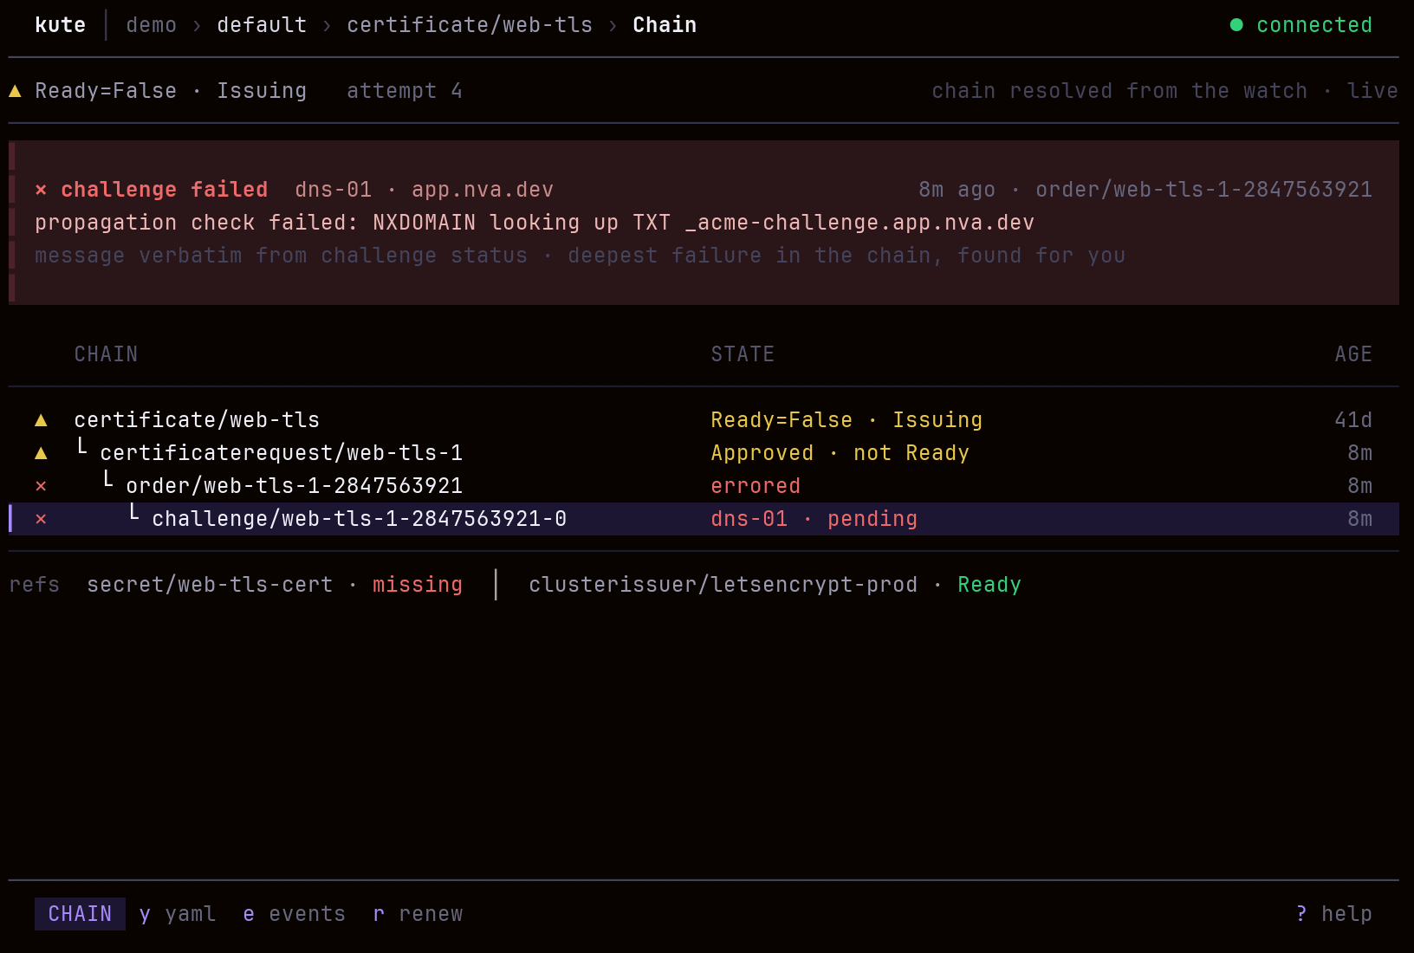Switch to the CHAIN tab in footer
Viewport: 1414px width, 953px height.
point(80,914)
